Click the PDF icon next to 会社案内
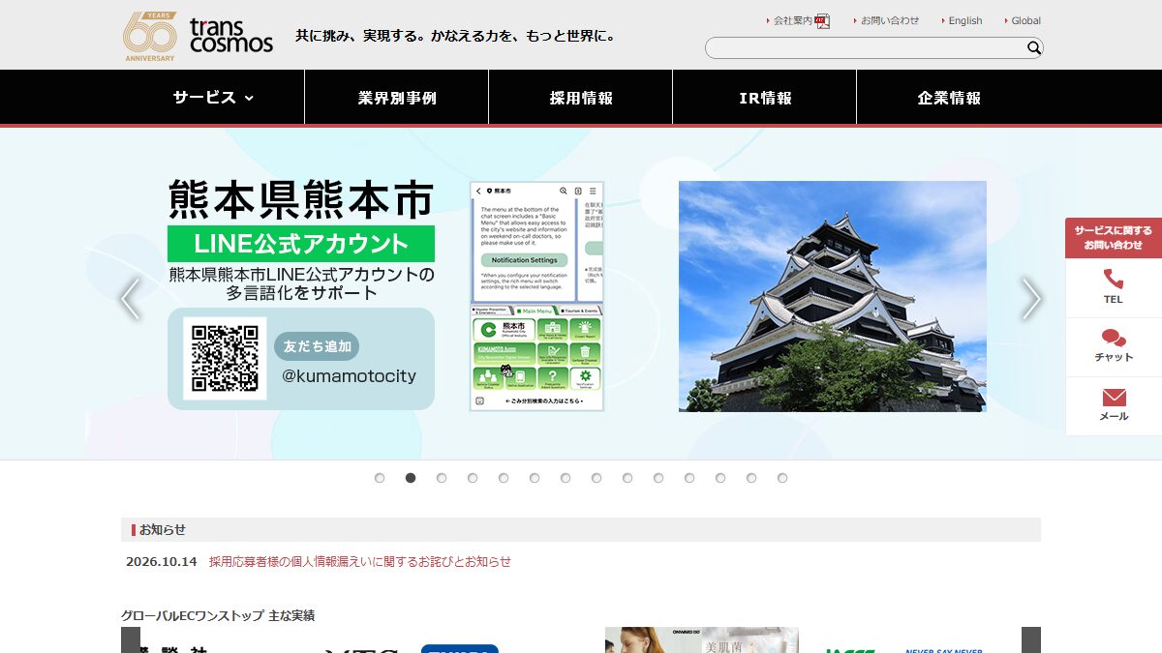1162x653 pixels. (822, 20)
